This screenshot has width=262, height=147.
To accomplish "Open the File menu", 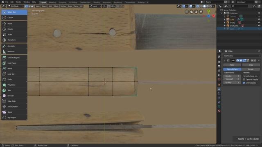I will (x=7, y=2).
